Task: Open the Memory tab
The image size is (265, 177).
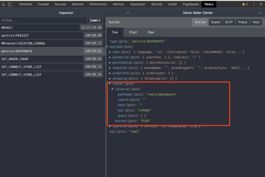Action: tap(118, 4)
